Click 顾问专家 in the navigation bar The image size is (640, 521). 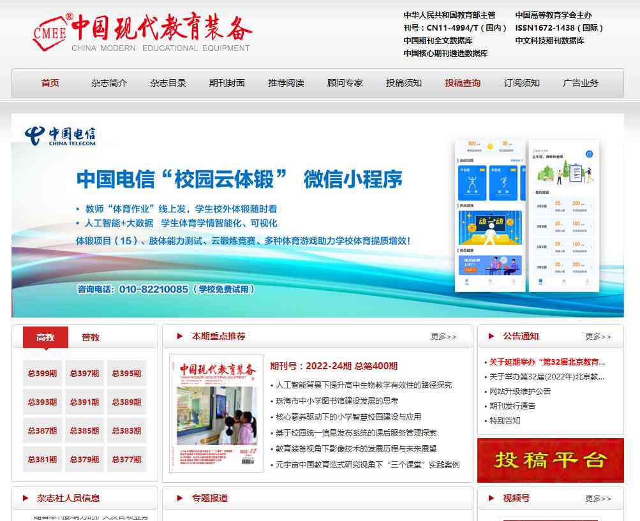point(345,83)
